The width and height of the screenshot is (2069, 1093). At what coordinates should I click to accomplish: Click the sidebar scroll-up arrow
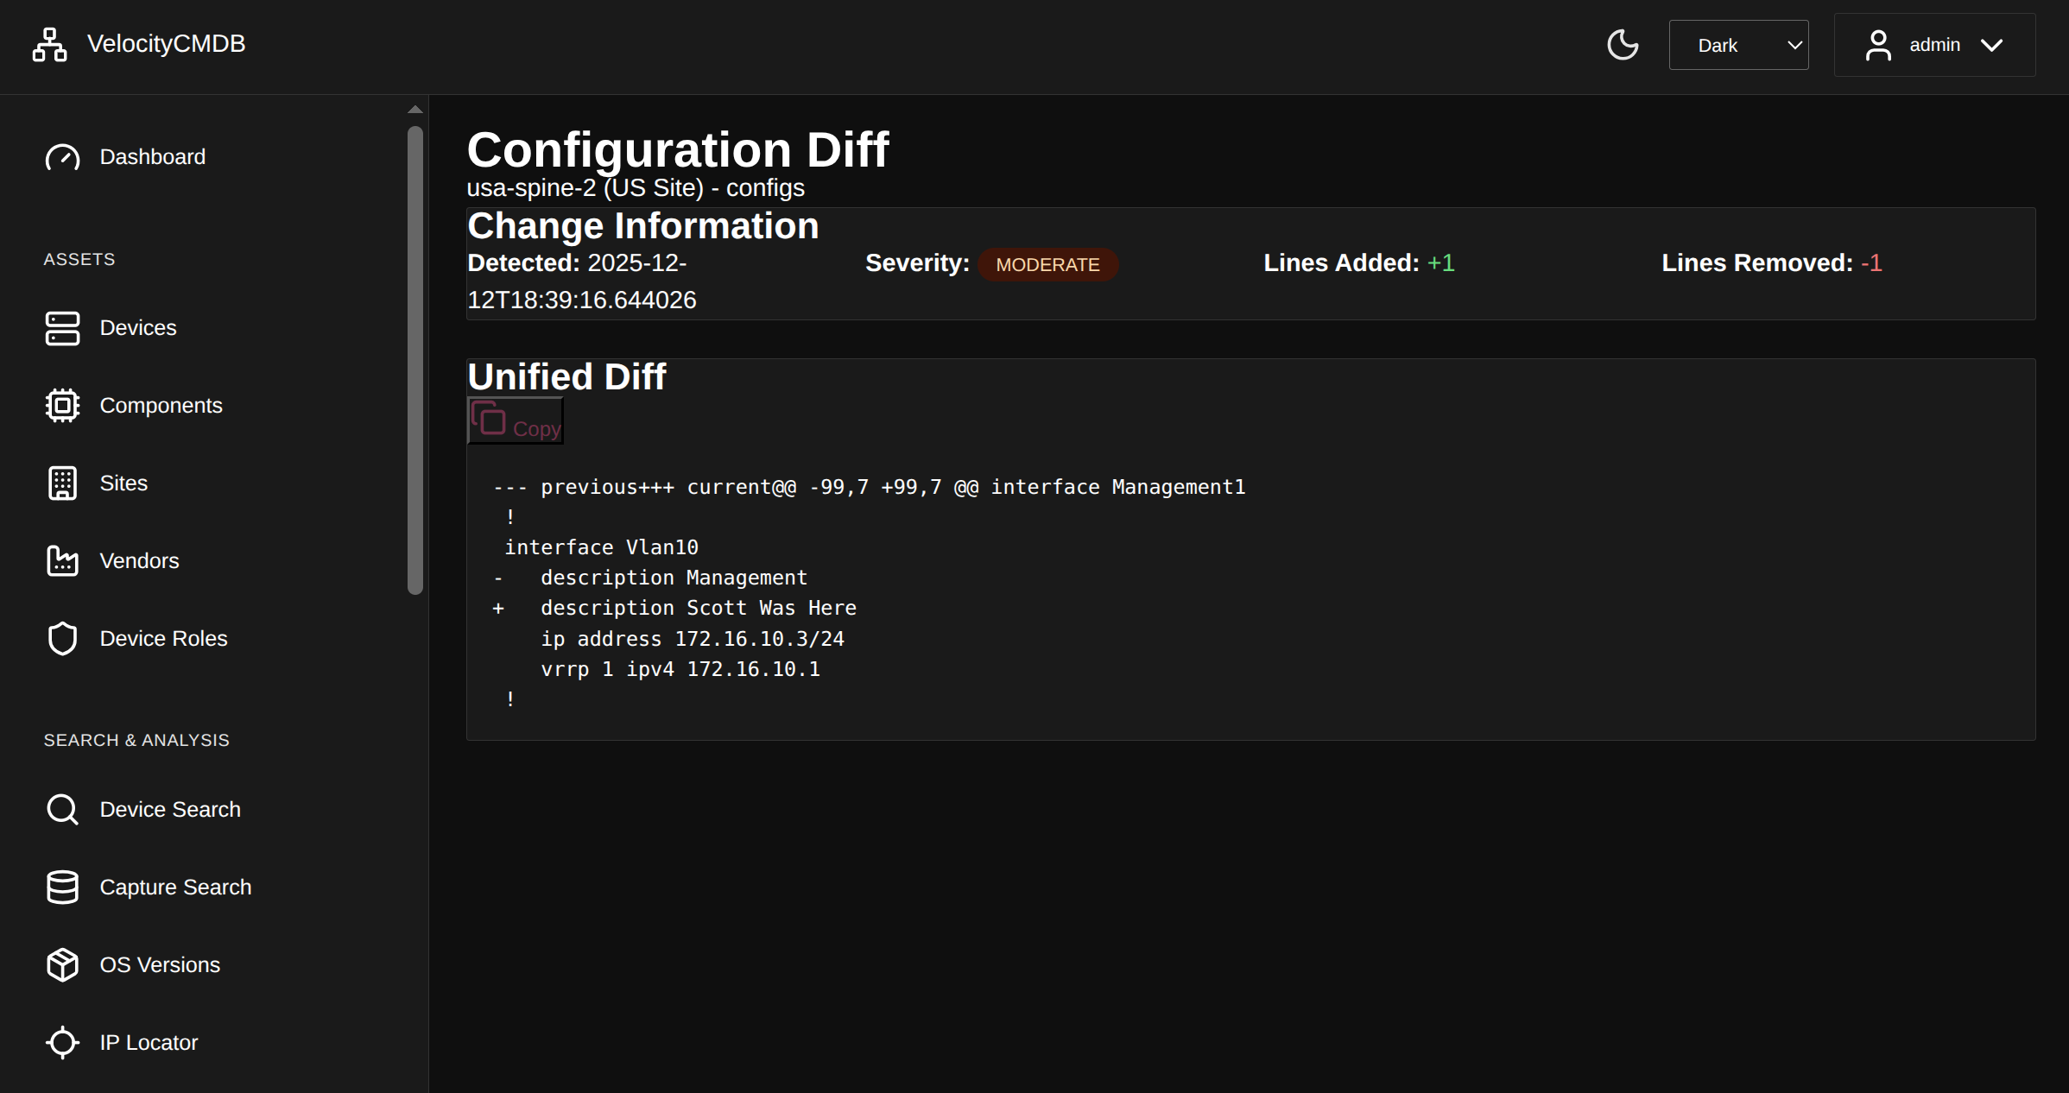pyautogui.click(x=415, y=110)
